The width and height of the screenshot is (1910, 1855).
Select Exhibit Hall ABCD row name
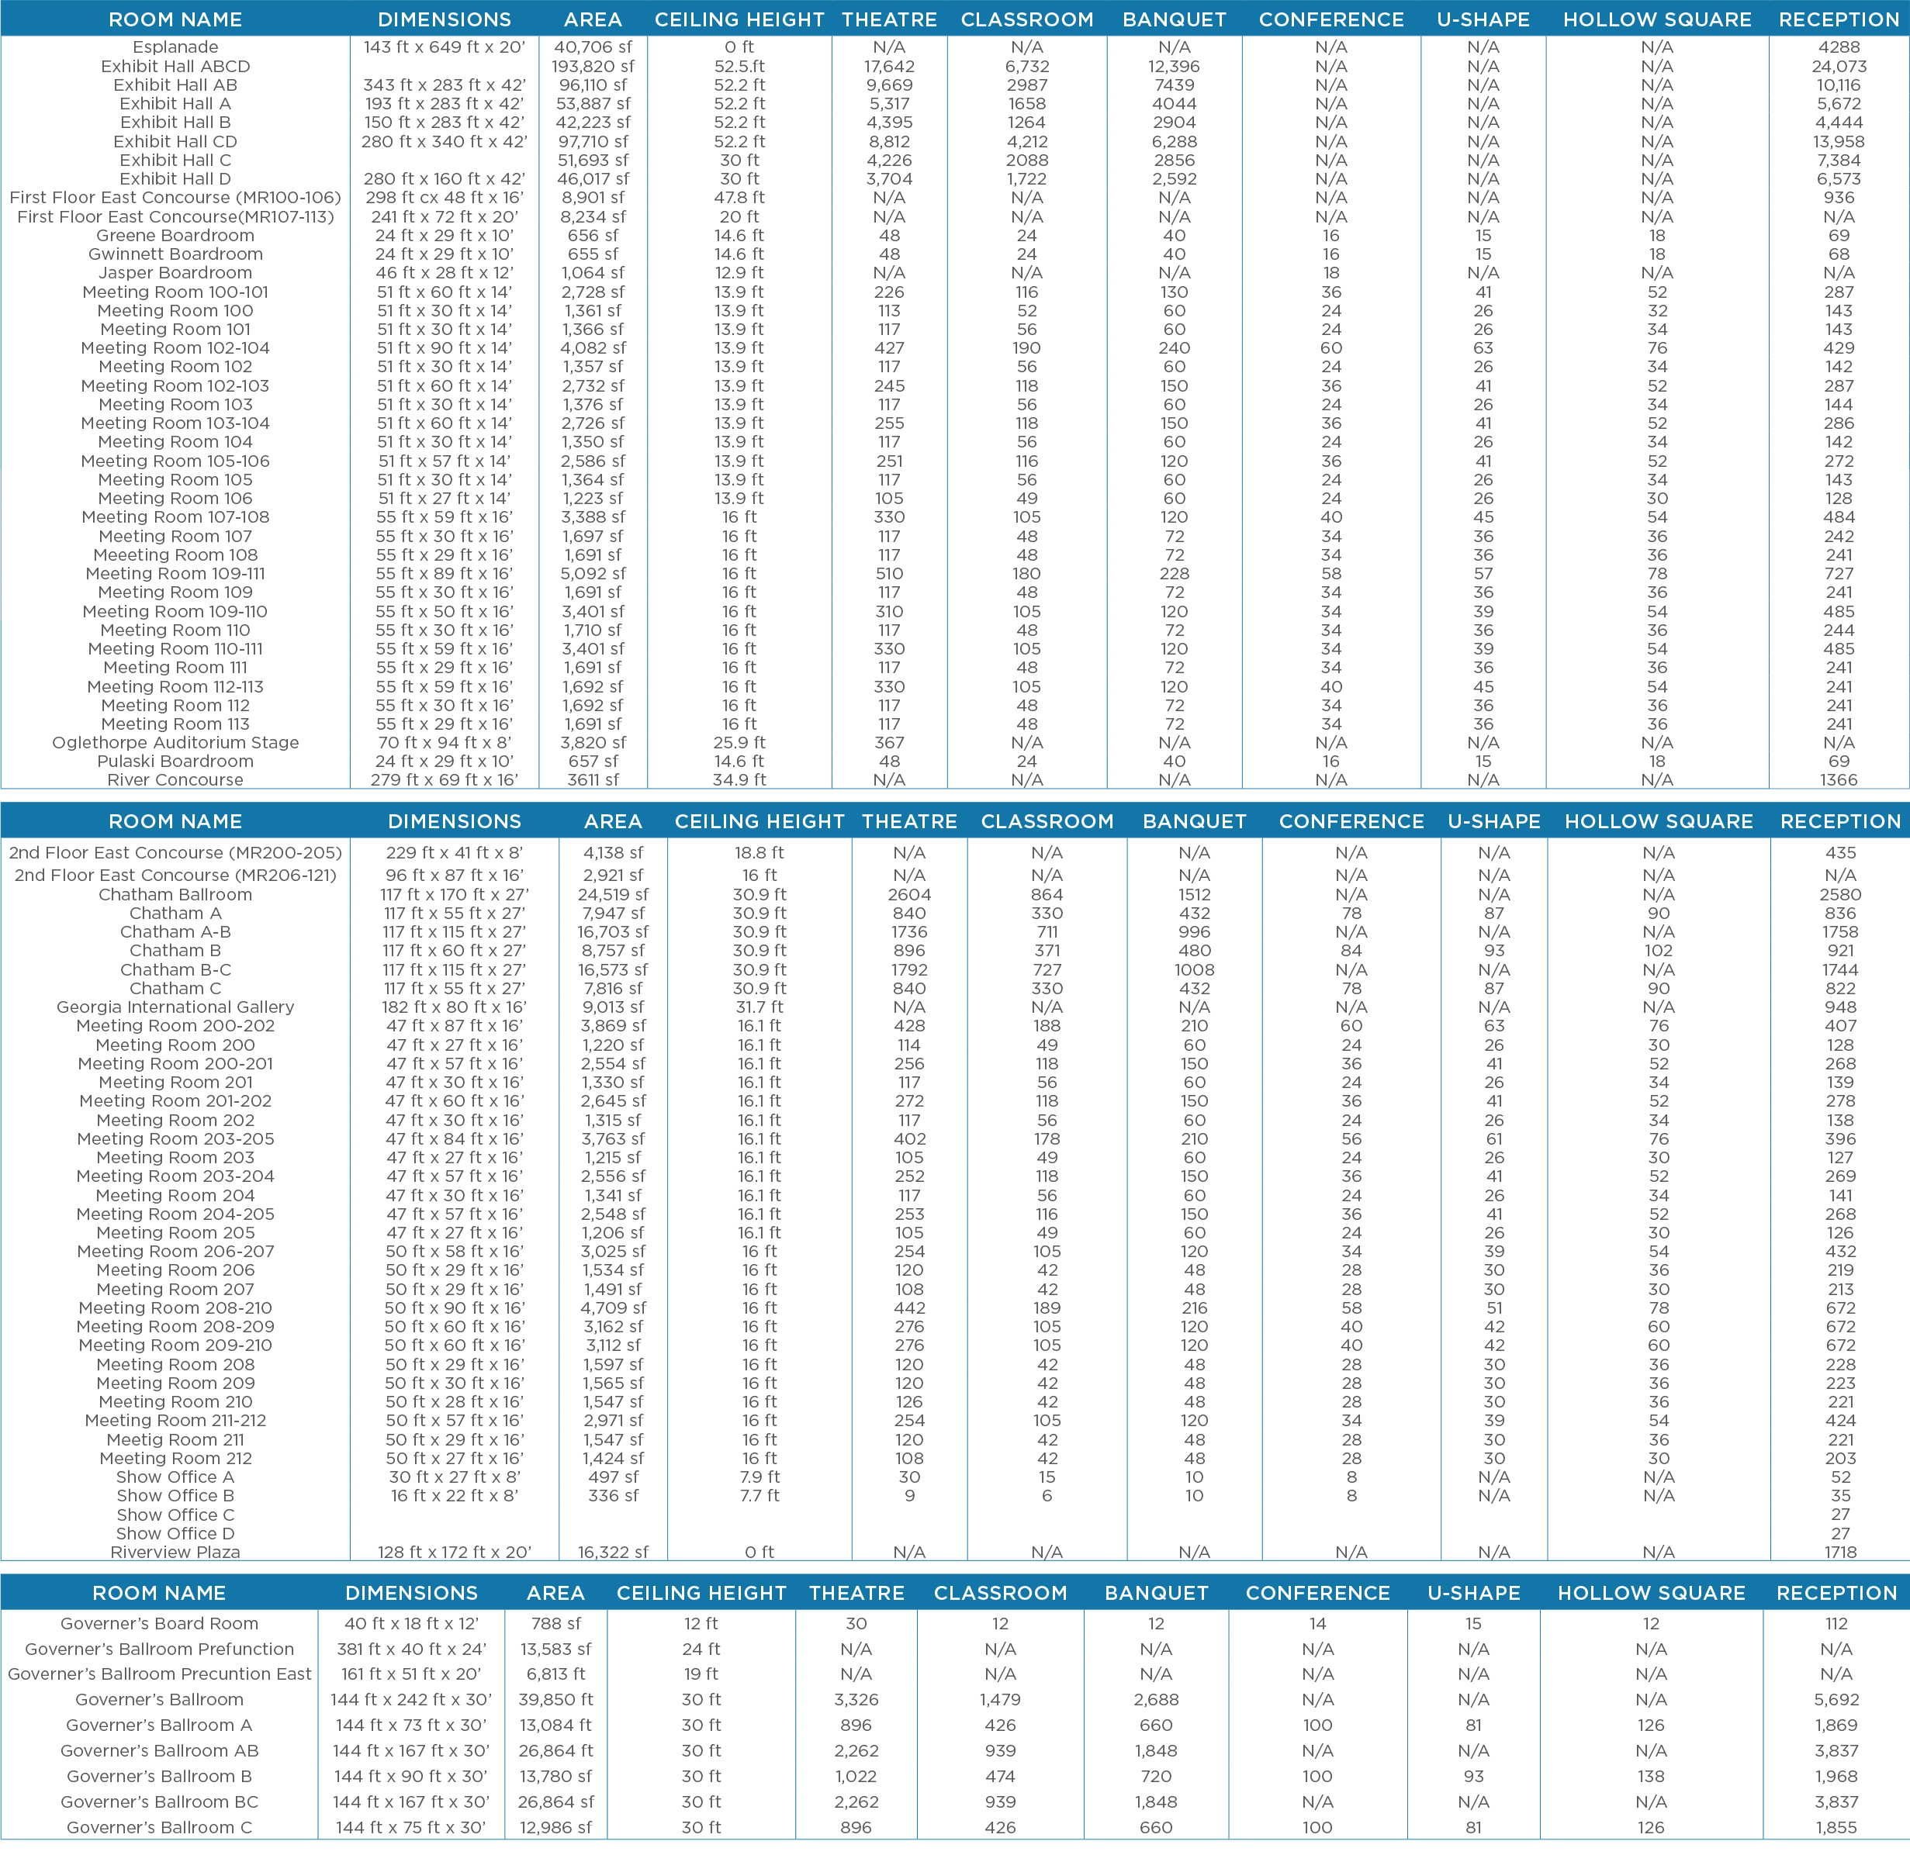click(x=175, y=66)
